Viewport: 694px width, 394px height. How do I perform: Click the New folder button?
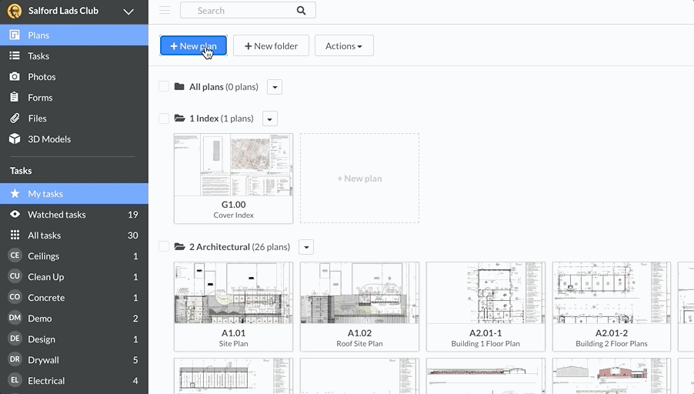(x=271, y=46)
